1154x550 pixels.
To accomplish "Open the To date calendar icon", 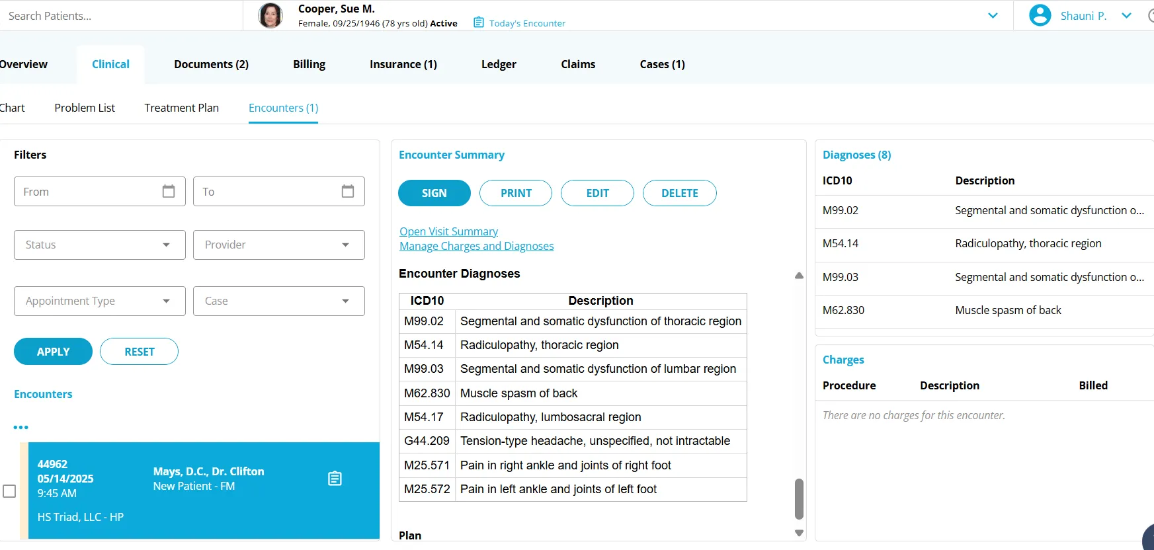I will [348, 191].
